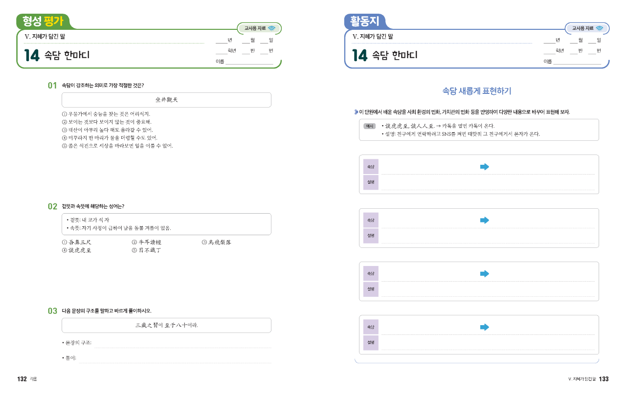Click the blue 활동지 tab header
This screenshot has height=398, width=626.
pos(365,22)
